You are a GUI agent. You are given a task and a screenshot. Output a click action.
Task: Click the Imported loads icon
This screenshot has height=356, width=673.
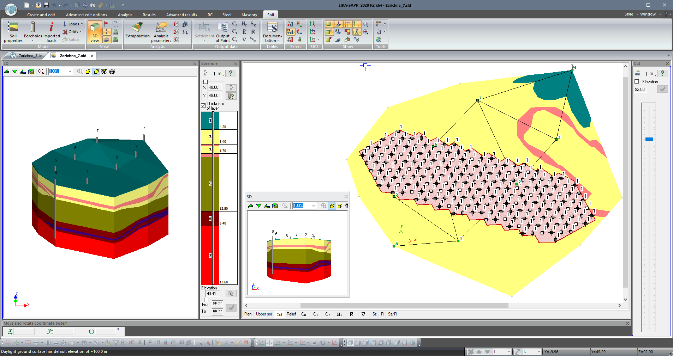click(51, 32)
